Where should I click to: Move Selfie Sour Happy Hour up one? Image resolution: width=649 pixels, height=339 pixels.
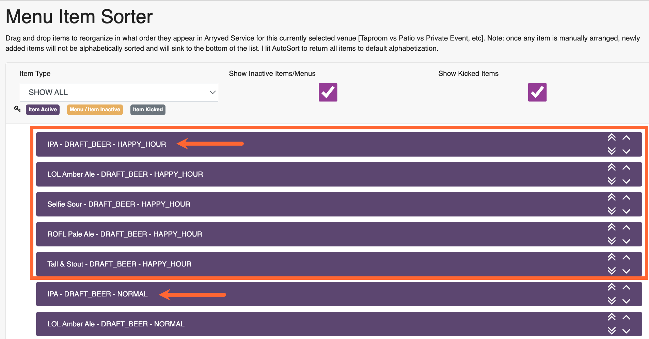tap(626, 197)
